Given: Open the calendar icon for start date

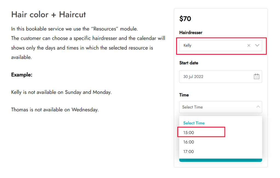Looking at the screenshot, I should pos(256,76).
